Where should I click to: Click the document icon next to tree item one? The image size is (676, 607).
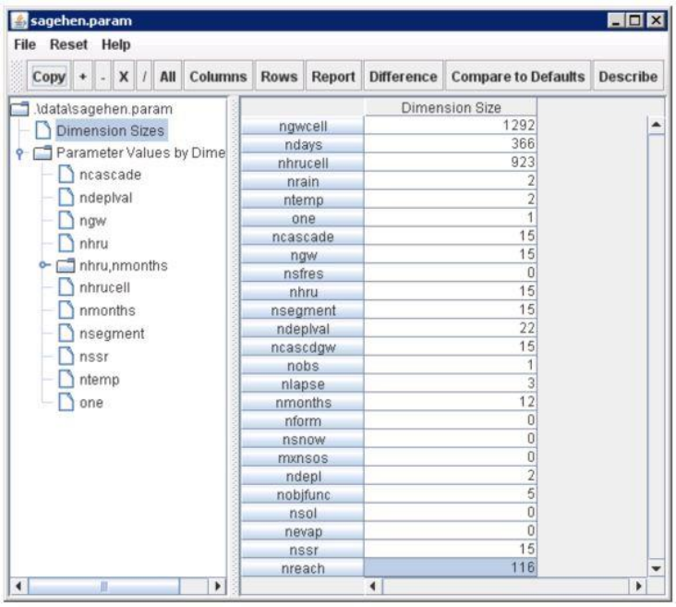66,402
